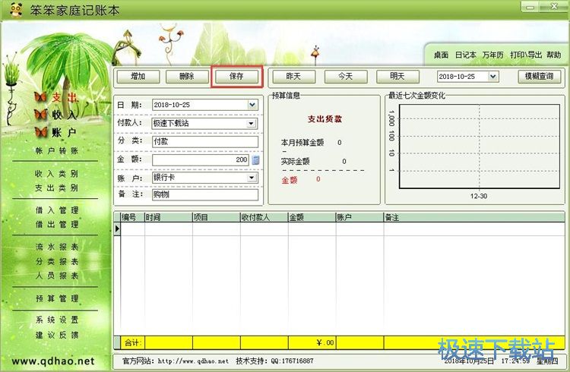Open 万年历 in the top menu
Viewport: 570px width, 372px height.
[492, 55]
